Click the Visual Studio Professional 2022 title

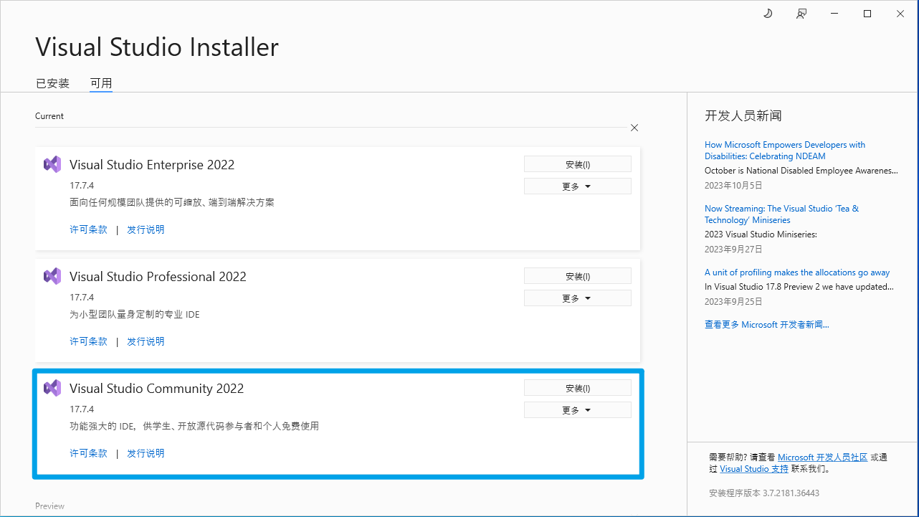click(x=158, y=277)
